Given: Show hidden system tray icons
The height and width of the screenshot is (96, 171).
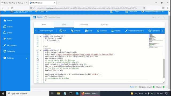Looking at the screenshot, I should 146,94.
